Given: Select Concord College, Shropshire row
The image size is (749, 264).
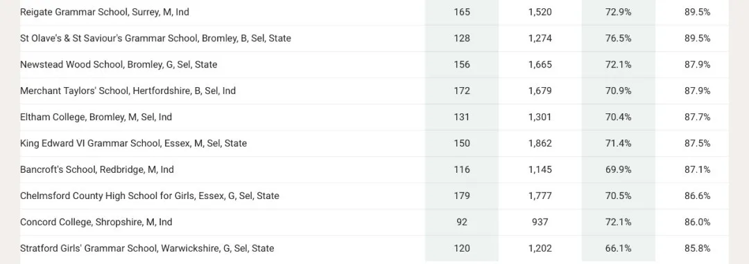Looking at the screenshot, I should click(x=374, y=222).
